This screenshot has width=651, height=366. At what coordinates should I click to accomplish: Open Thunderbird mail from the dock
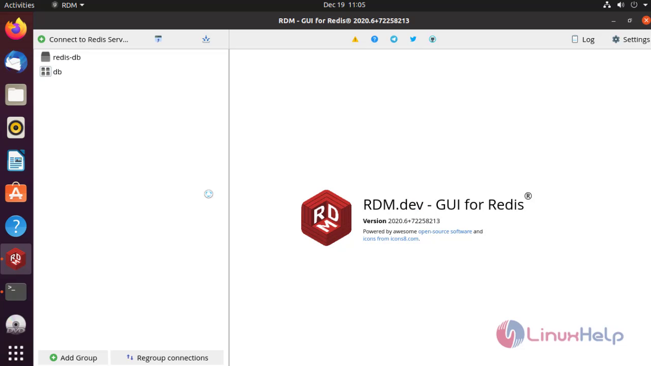coord(16,62)
